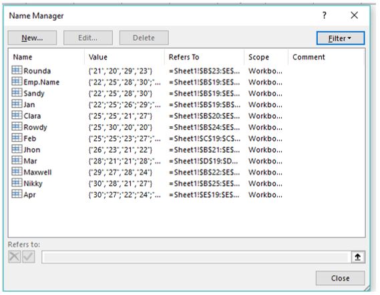Click the Sandy named range icon
Screen dimensions: 380x295
(x=17, y=93)
